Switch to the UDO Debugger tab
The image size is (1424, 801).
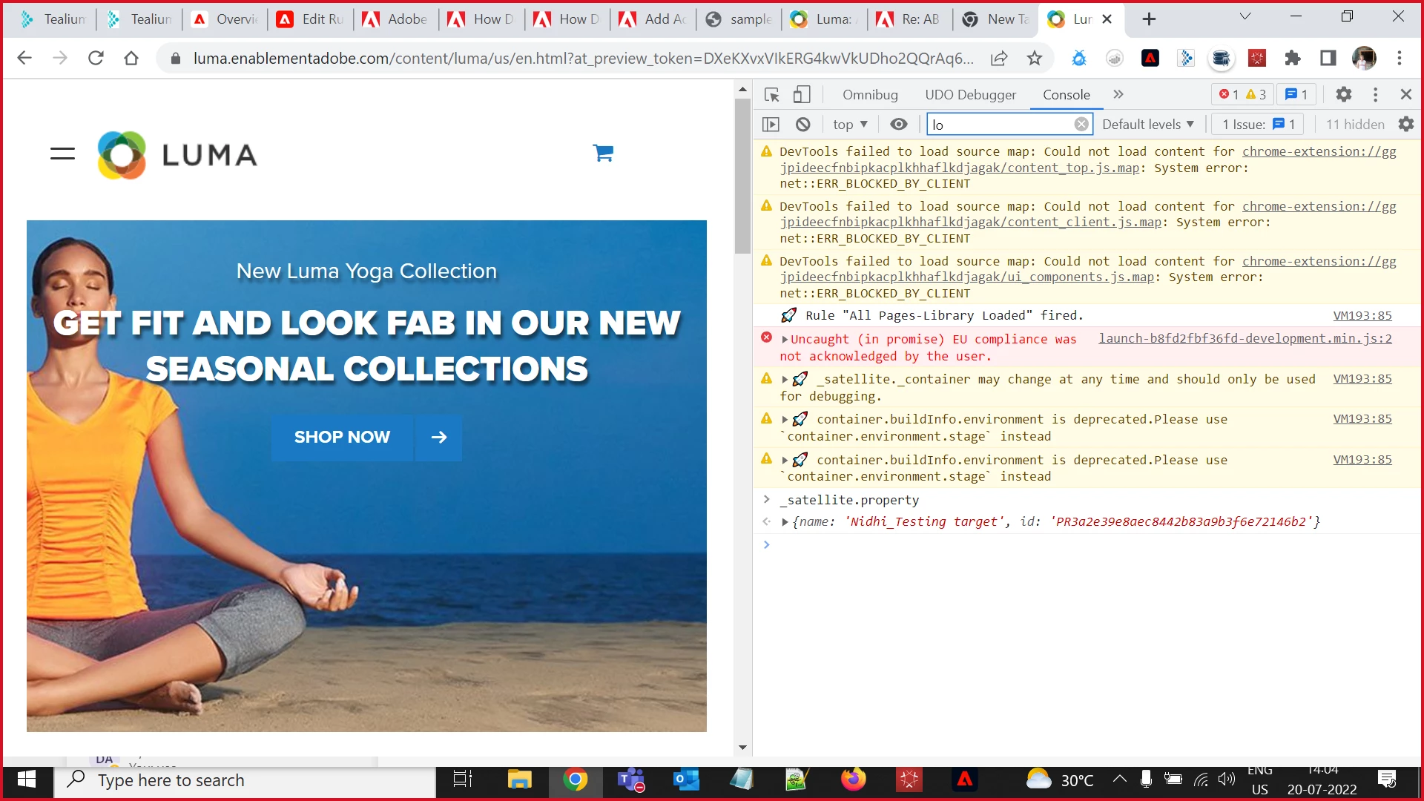coord(970,94)
